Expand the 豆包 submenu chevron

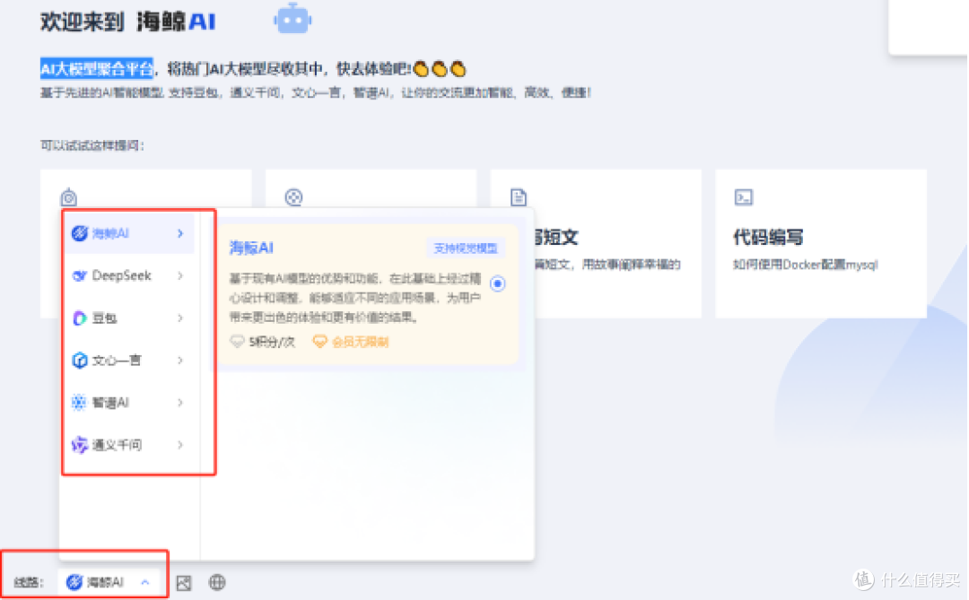180,317
